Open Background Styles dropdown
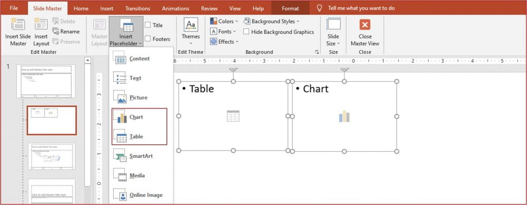 [x=271, y=21]
